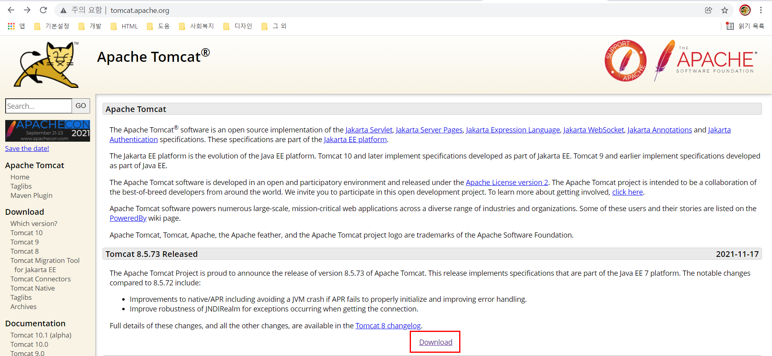Open Tomcat 10.1 (alpha) documentation
Viewport: 772px width, 356px height.
[x=41, y=335]
